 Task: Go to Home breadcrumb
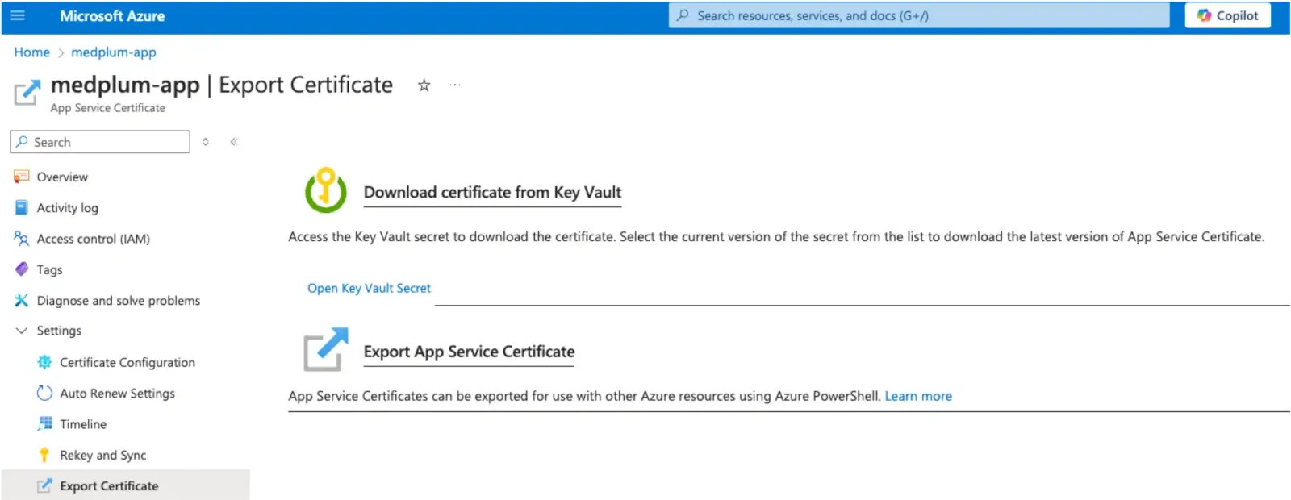click(x=31, y=52)
